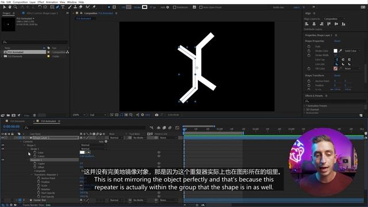The image size is (368, 207).
Task: Click the toolbar Stroke color box
Action: tap(144, 7)
